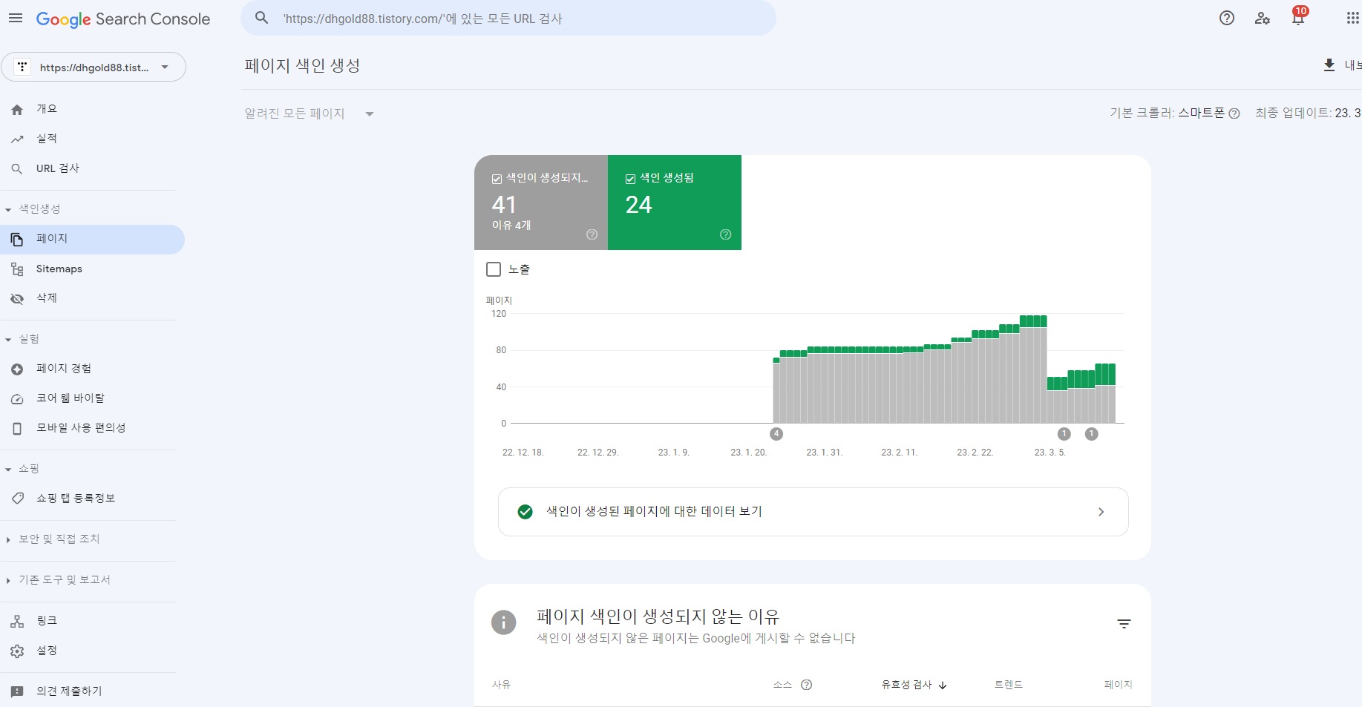Image resolution: width=1362 pixels, height=707 pixels.
Task: Open URL 검사 in the sidebar
Action: coord(58,169)
